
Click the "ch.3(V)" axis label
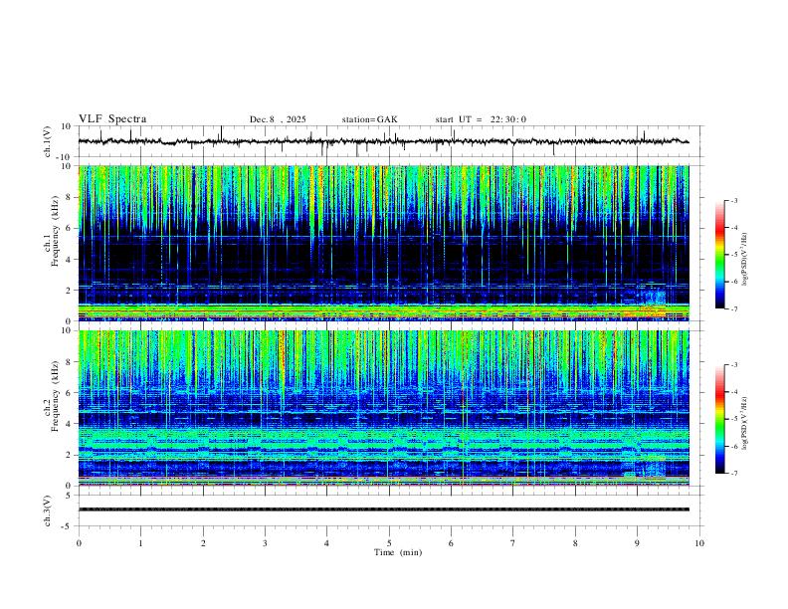click(48, 510)
